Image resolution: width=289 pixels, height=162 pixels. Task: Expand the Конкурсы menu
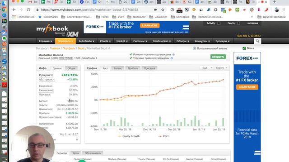202,41
